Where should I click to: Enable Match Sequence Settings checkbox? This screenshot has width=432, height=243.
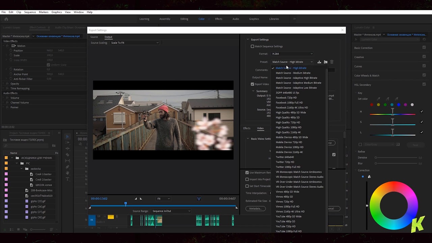252,46
